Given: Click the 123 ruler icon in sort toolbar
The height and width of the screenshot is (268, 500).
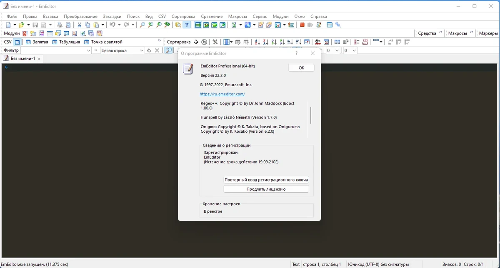Looking at the screenshot, I should pyautogui.click(x=365, y=42).
